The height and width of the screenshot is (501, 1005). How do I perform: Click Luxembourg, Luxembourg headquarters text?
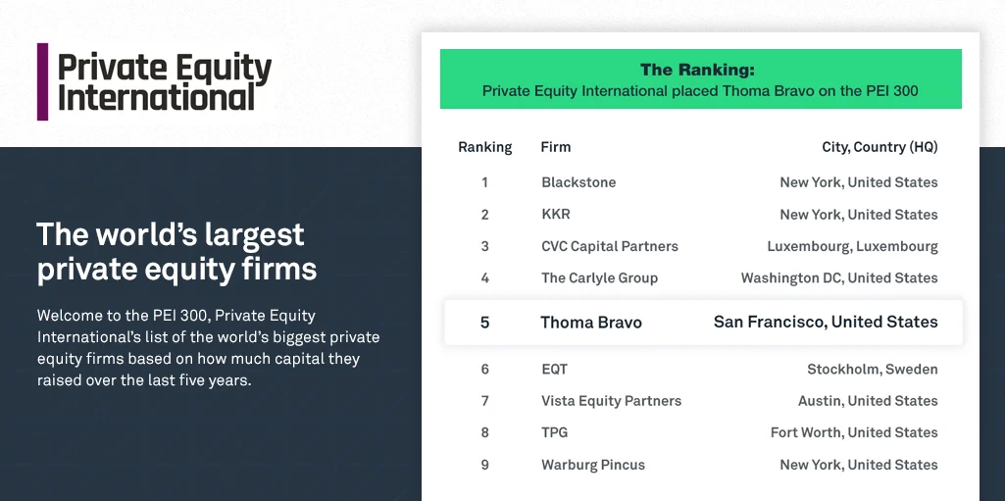tap(852, 246)
